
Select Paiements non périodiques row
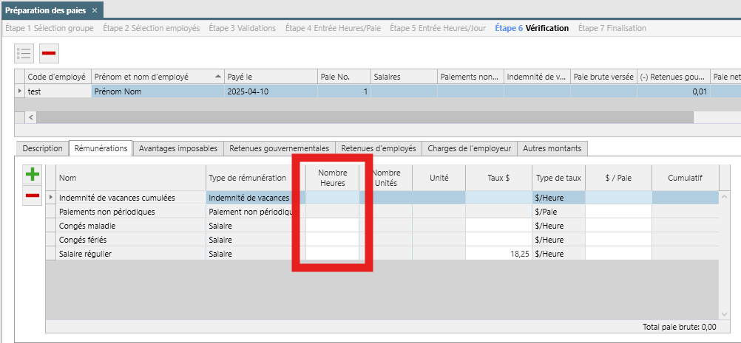(x=382, y=212)
